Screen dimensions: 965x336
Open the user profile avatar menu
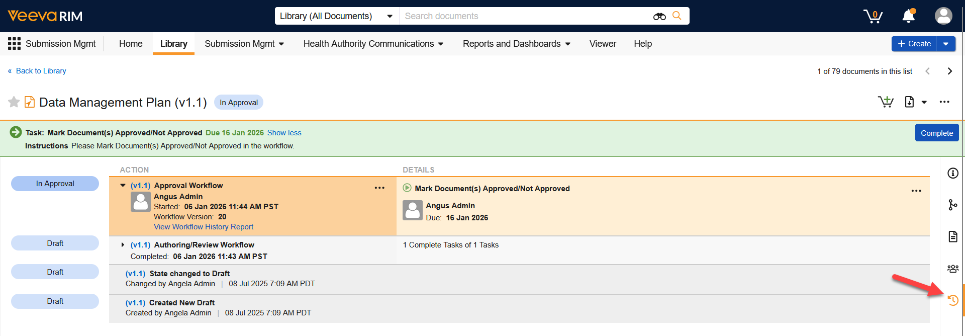[943, 16]
